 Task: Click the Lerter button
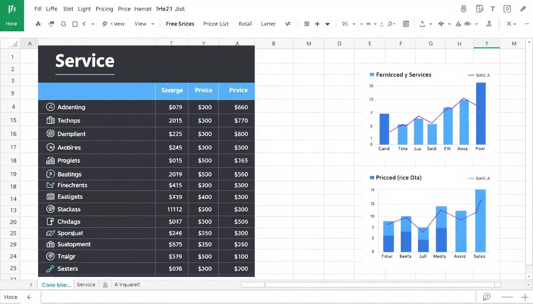click(x=268, y=24)
